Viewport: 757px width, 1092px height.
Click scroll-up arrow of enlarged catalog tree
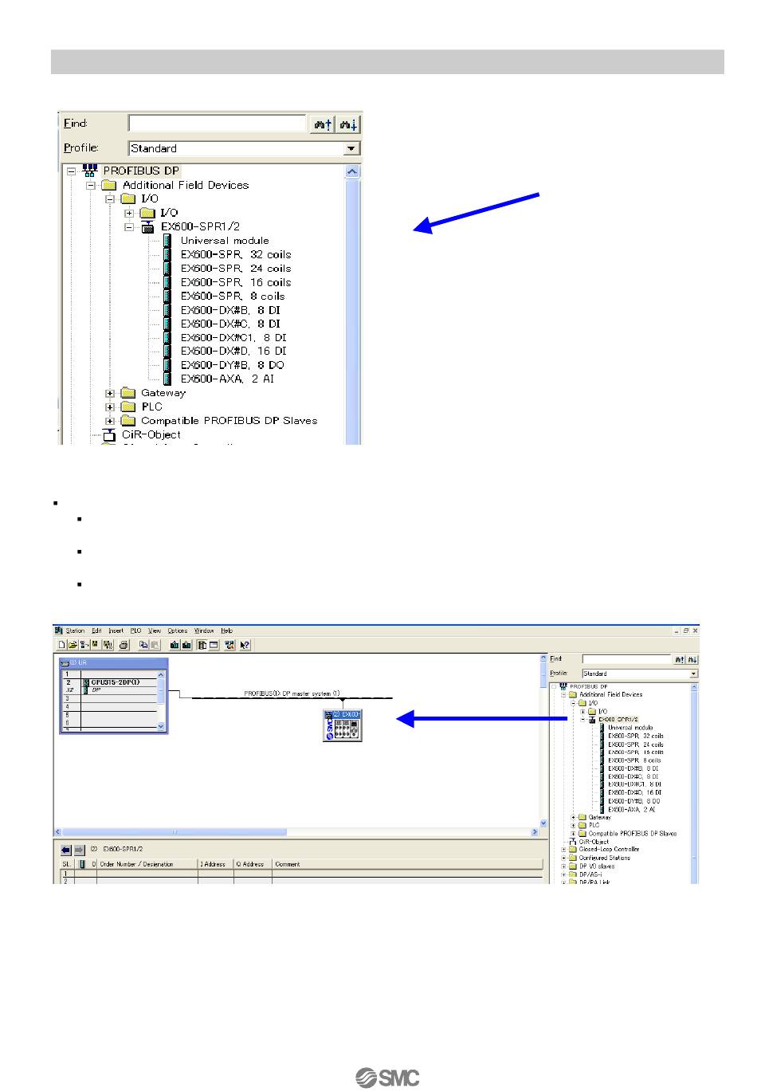(x=353, y=171)
